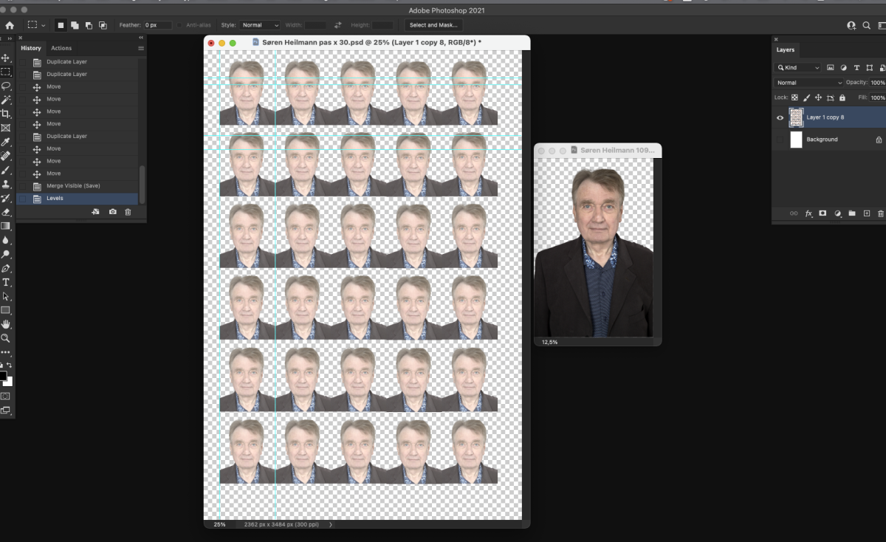The width and height of the screenshot is (886, 542).
Task: Select the Merge Visible history state
Action: pos(73,186)
